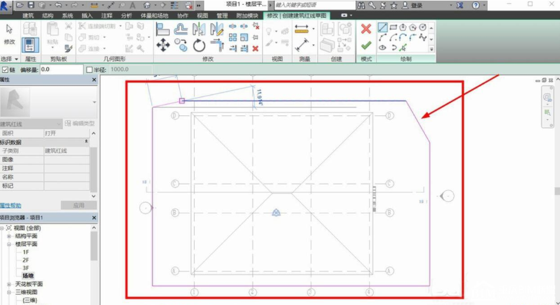Click the Open folder icon
Image resolution: width=560 pixels, height=305 pixels.
(x=20, y=5)
